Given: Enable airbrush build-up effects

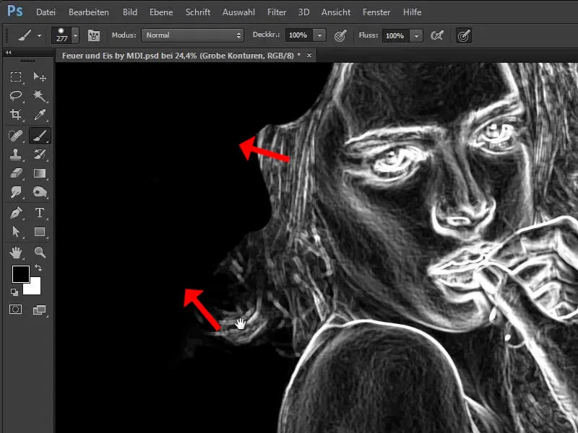Looking at the screenshot, I should (437, 35).
